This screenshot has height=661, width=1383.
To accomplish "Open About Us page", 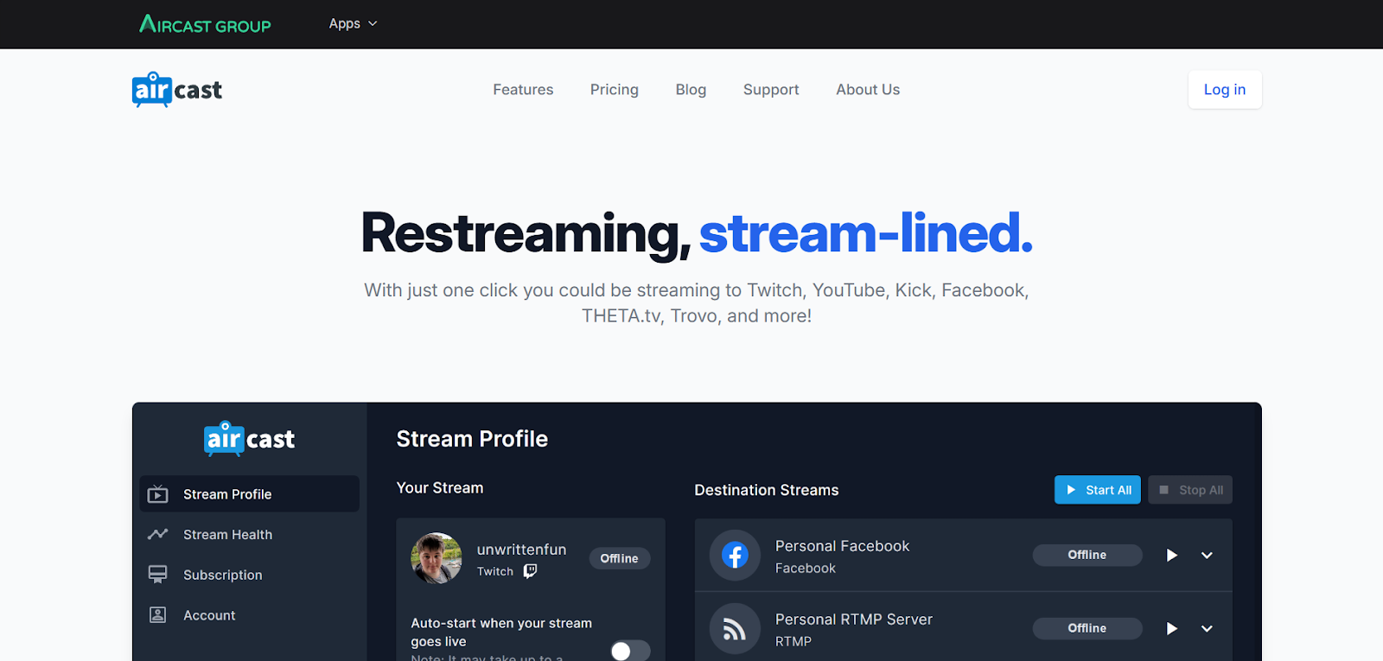I will 868,90.
